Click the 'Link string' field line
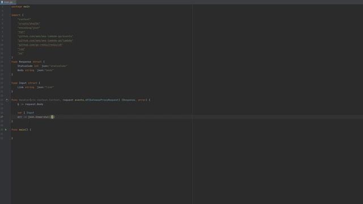 click(36, 87)
